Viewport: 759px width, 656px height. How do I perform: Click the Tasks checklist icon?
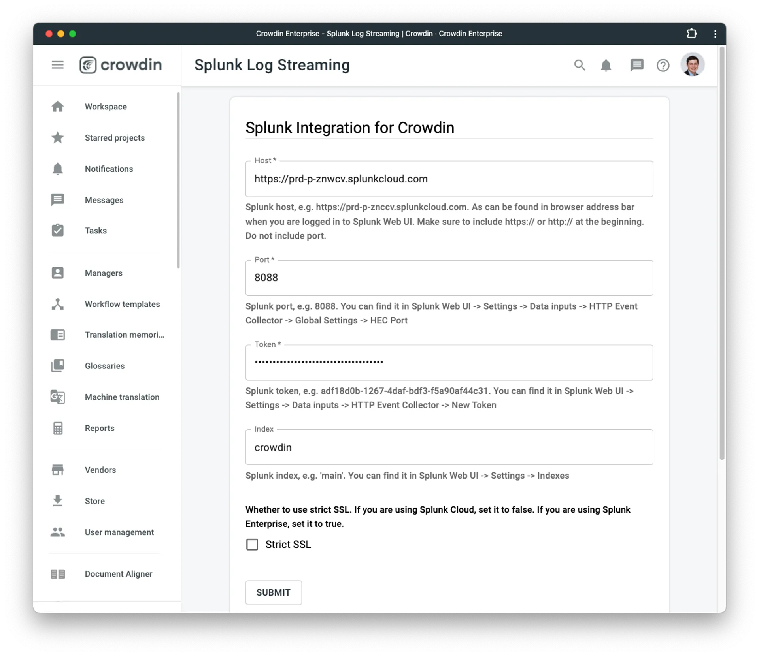(x=57, y=230)
